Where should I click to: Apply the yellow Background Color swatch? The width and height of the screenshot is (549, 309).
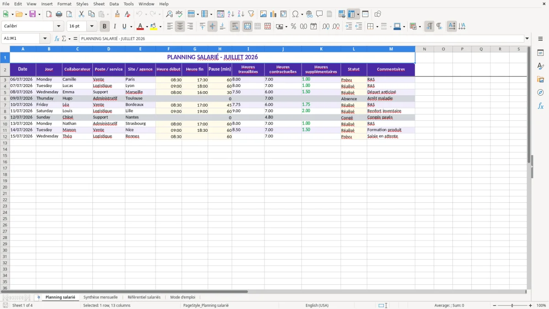[x=154, y=27]
